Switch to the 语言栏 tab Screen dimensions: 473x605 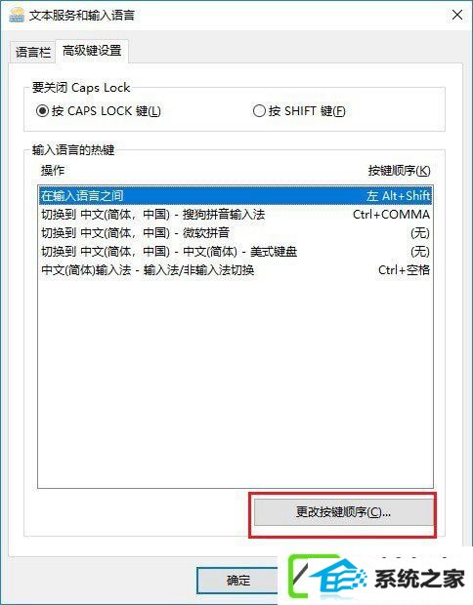coord(32,52)
